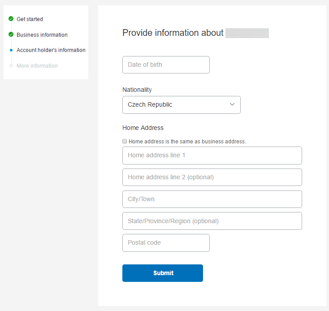Screen dimensions: 329x311
Task: Click the blue dot for Account holder's information
Action: (11, 50)
